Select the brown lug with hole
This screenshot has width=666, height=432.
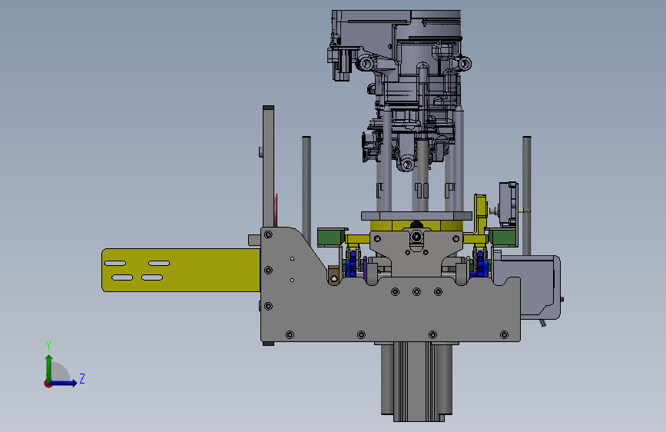pos(334,275)
